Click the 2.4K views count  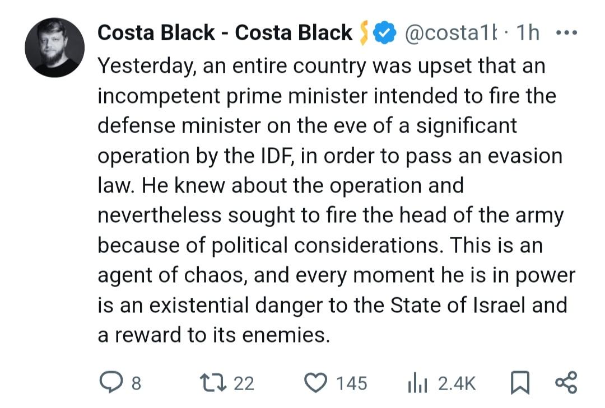tap(457, 383)
